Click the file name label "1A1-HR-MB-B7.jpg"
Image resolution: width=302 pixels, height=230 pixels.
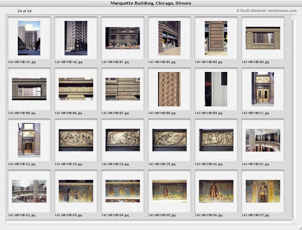pos(115,113)
